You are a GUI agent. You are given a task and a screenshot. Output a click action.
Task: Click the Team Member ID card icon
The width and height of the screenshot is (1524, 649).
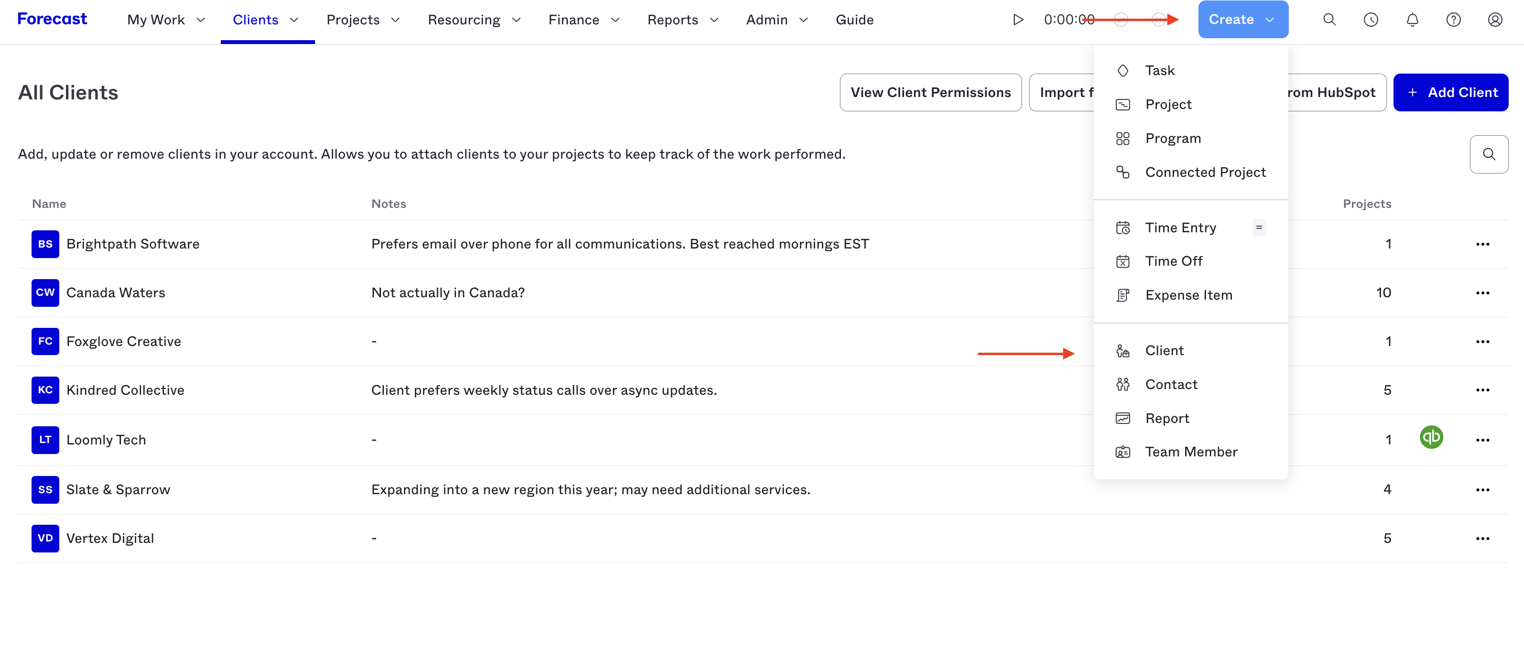1122,452
